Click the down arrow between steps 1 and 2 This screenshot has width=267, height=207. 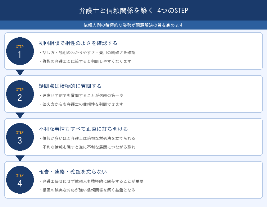tap(20, 72)
